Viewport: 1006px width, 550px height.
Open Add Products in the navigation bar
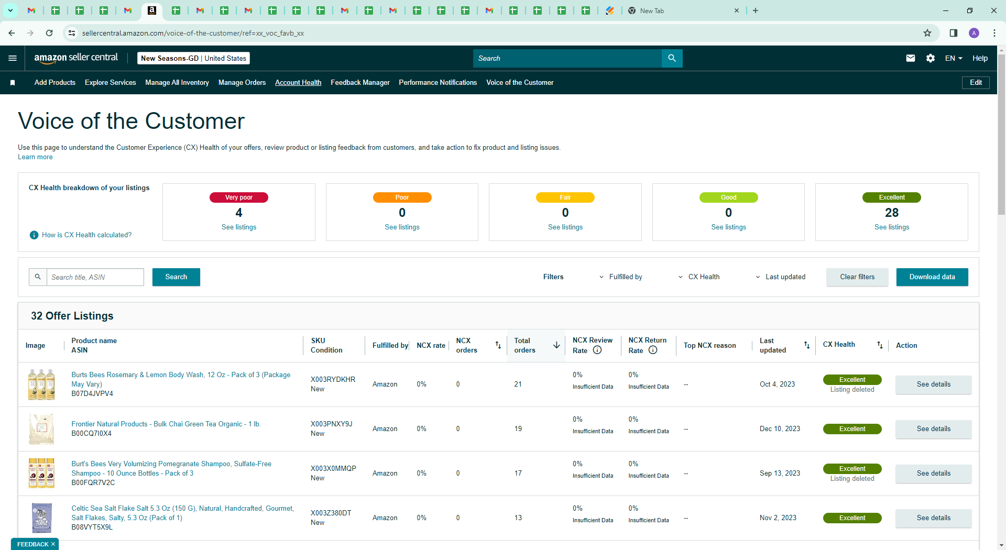point(55,83)
